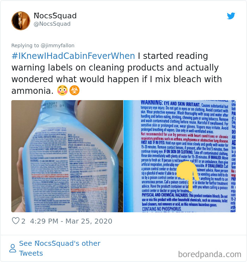The width and height of the screenshot is (247, 262).
Task: Open See NocsSquad's other Tweets link
Action: tap(60, 248)
